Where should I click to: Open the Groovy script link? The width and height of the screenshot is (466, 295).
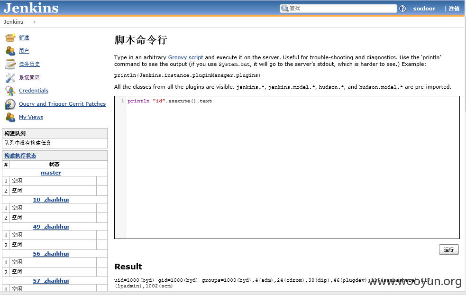pyautogui.click(x=185, y=57)
